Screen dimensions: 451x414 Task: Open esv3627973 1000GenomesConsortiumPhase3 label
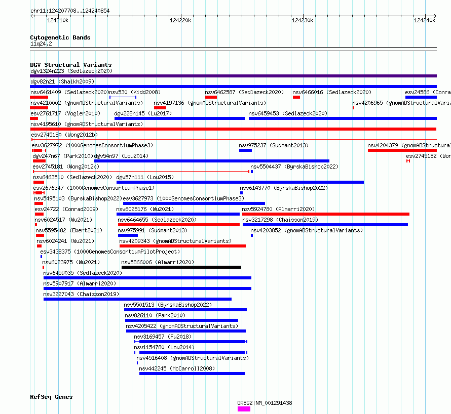coord(183,198)
